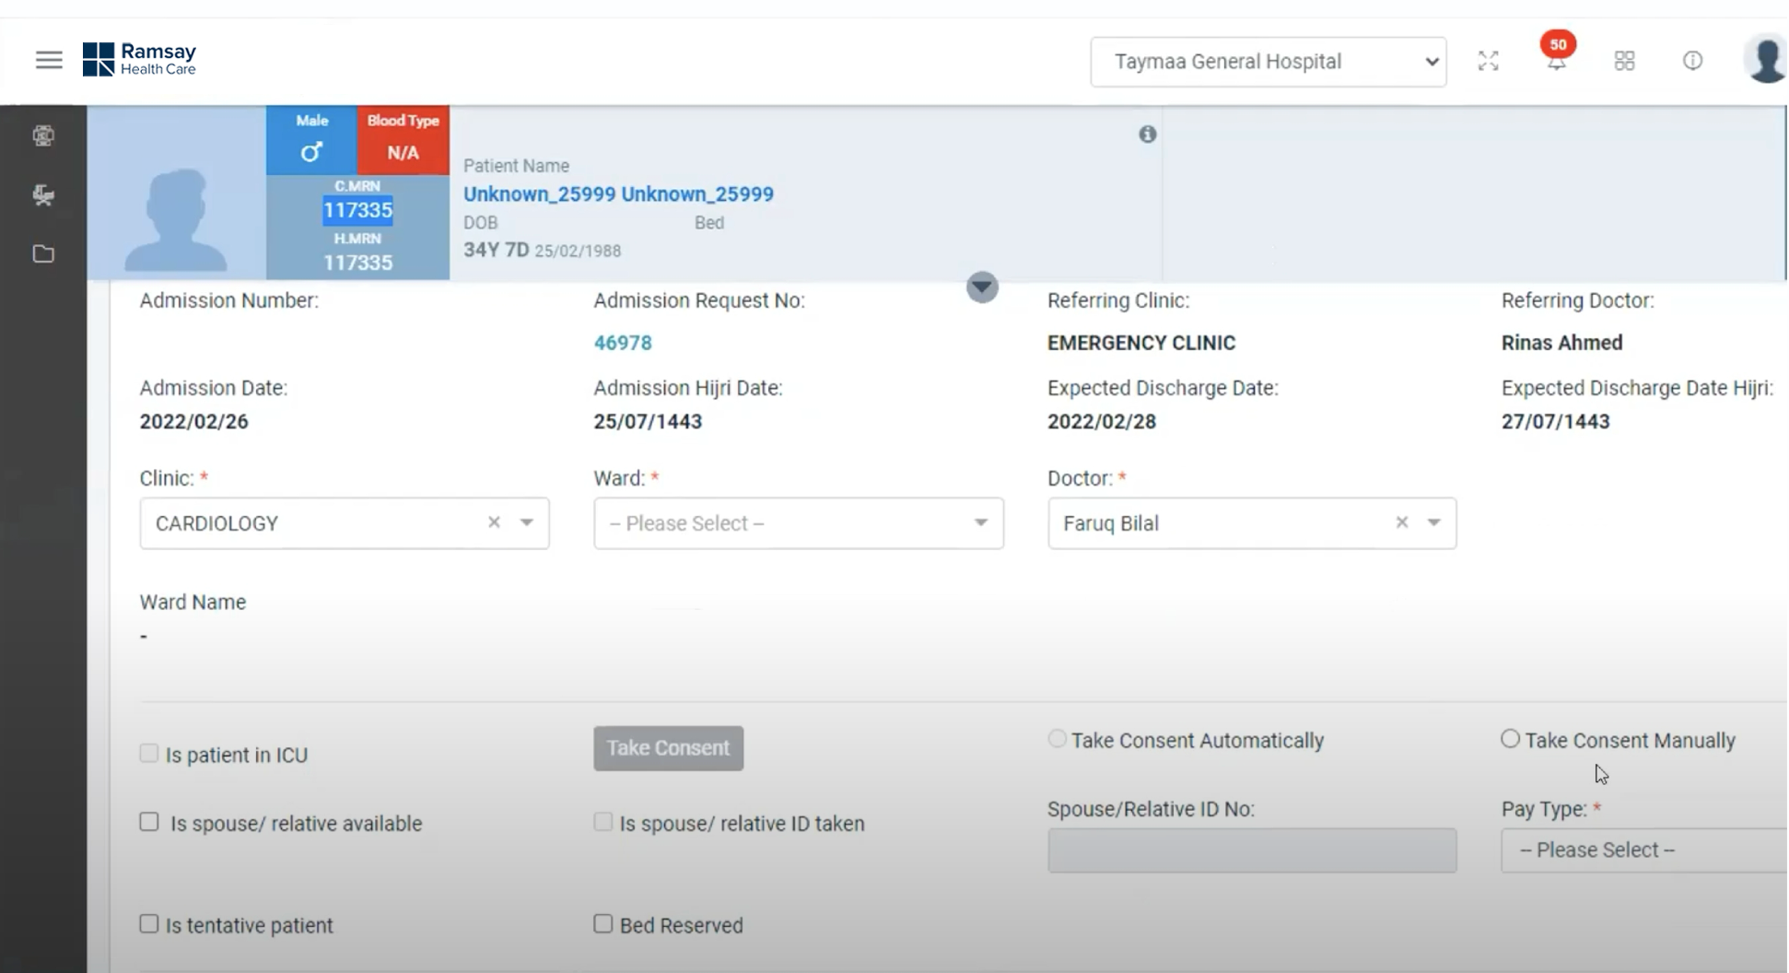
Task: Open the Clinic dropdown arrow
Action: click(527, 522)
